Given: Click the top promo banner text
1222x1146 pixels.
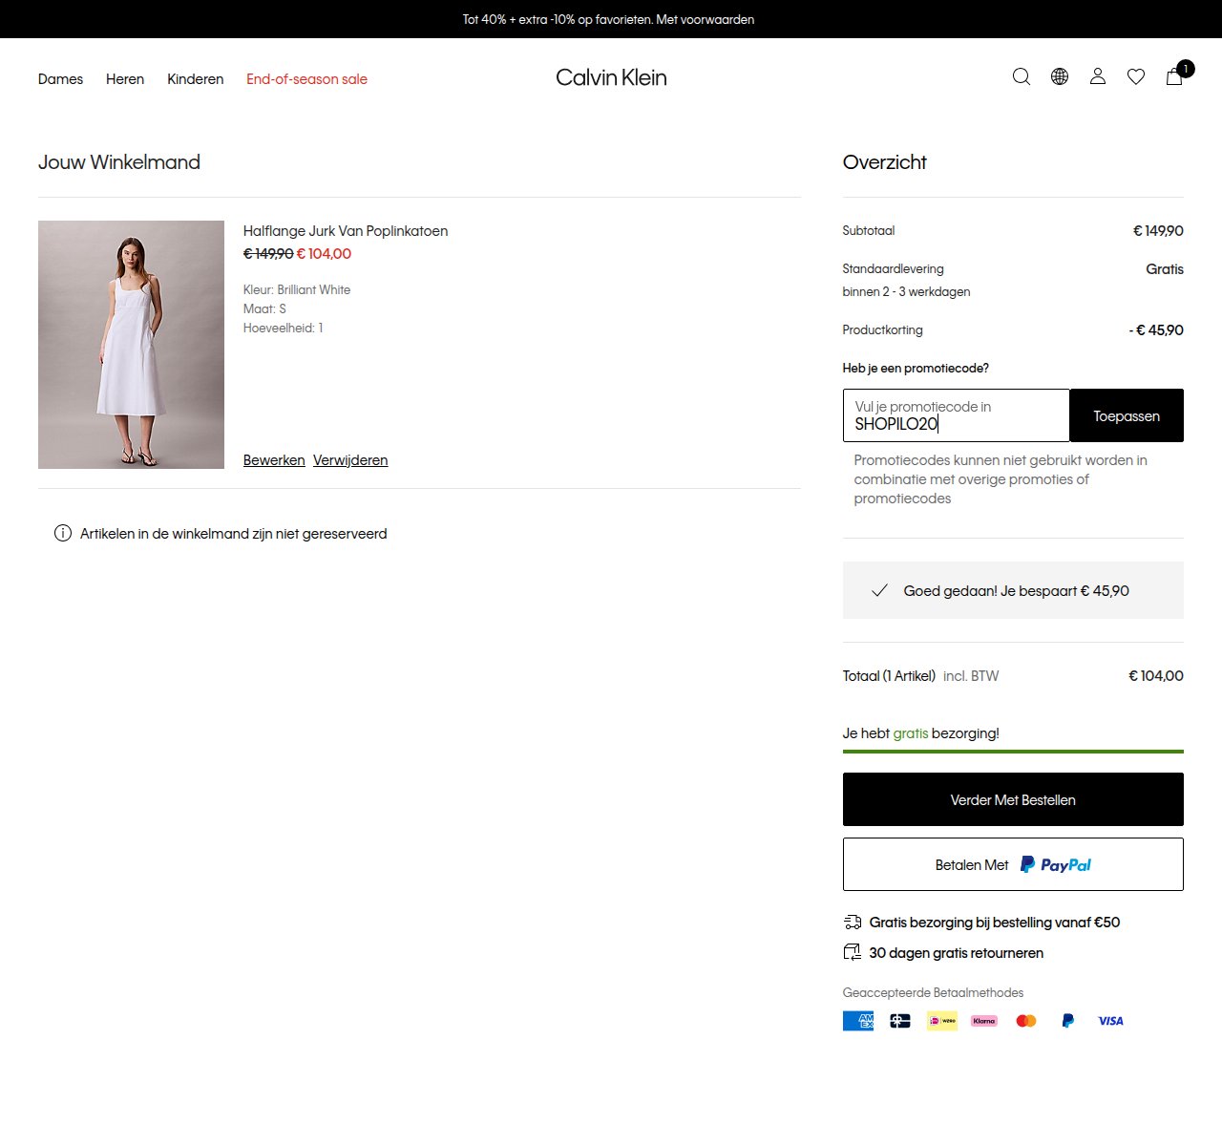Looking at the screenshot, I should point(609,19).
